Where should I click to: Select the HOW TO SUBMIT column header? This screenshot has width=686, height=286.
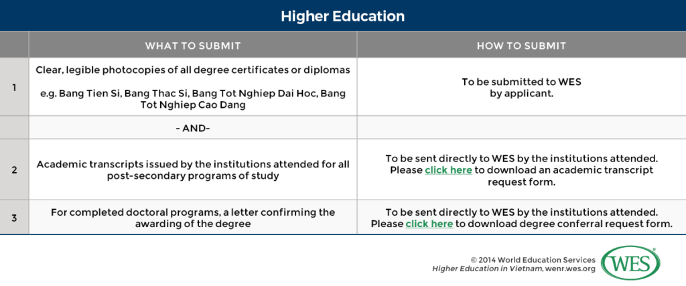point(521,46)
